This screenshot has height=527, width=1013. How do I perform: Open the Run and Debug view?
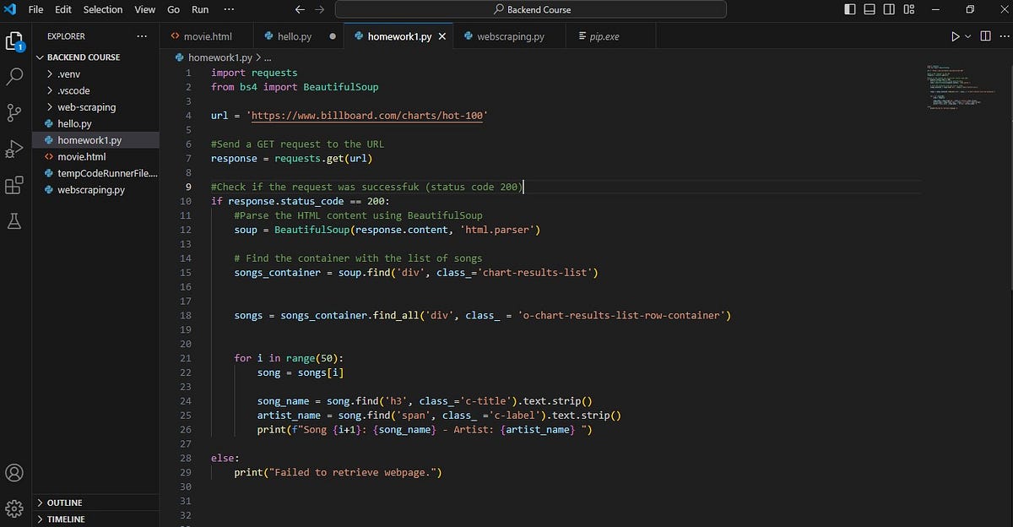pyautogui.click(x=14, y=149)
